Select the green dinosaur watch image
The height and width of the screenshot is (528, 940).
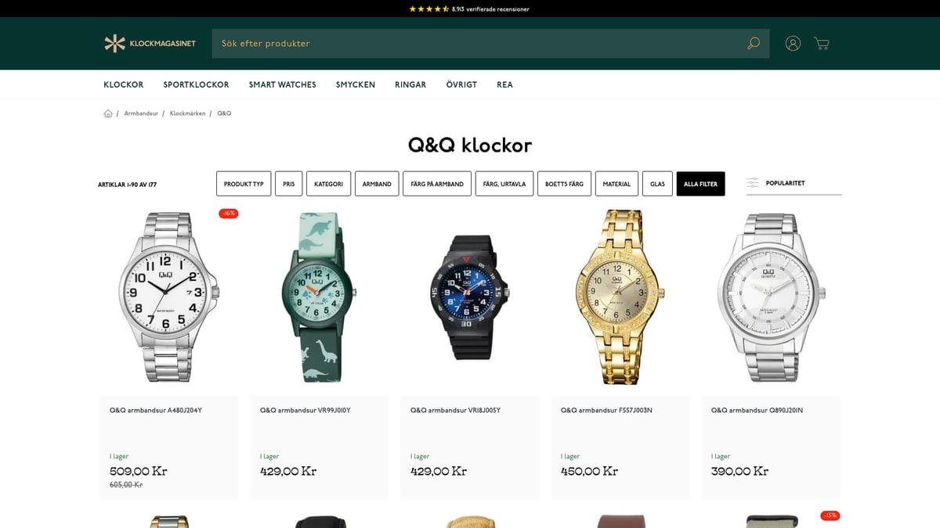pos(319,297)
